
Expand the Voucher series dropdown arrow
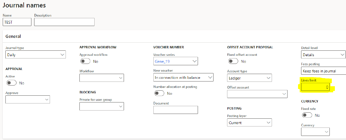click(194, 61)
